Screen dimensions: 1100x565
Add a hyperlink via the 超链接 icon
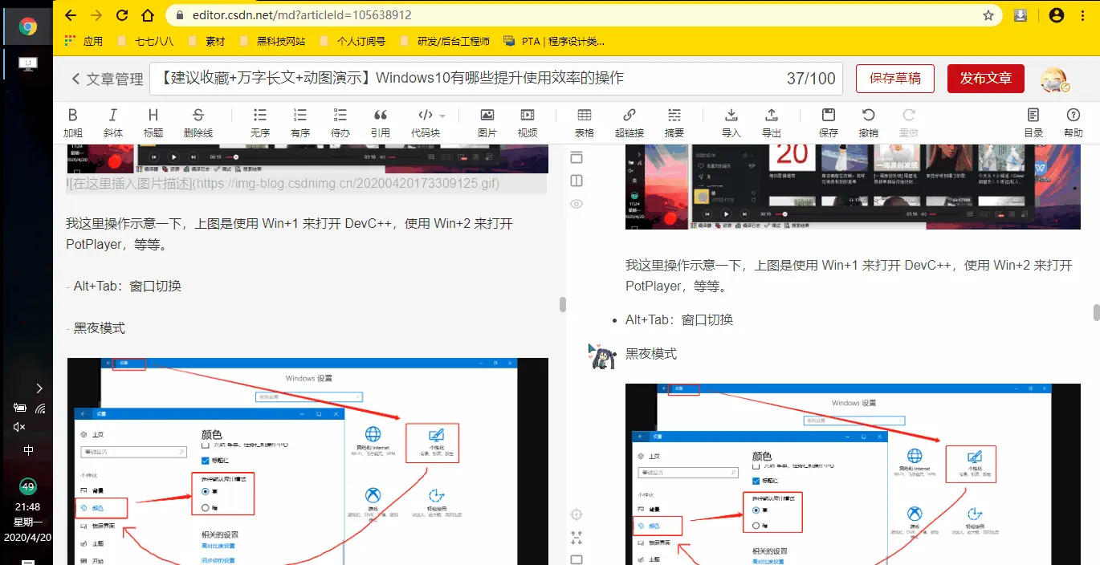click(x=629, y=120)
